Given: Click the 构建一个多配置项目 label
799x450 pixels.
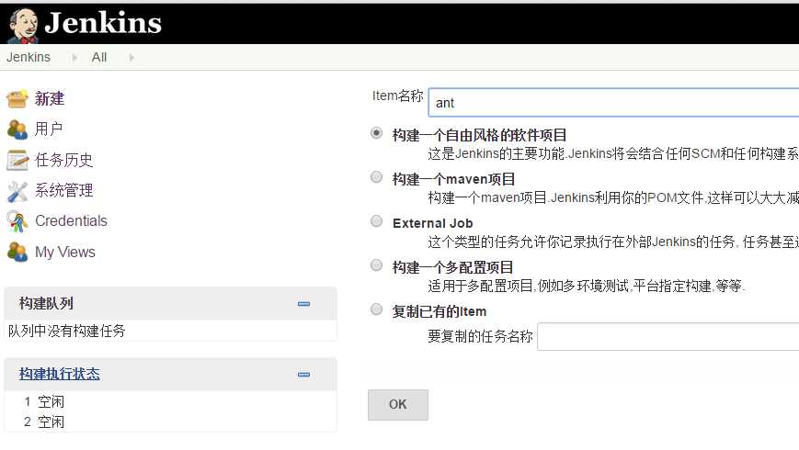Looking at the screenshot, I should (452, 267).
